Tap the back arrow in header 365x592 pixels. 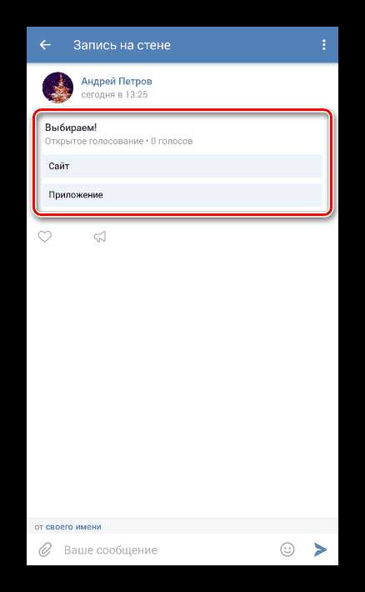45,45
